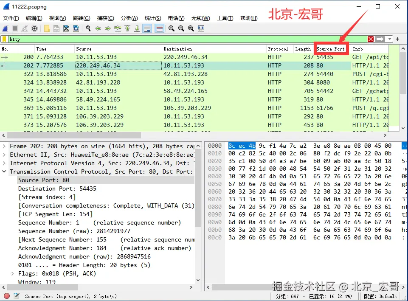Select Destination Port: 54435 field
This screenshot has height=301, width=408.
point(57,188)
